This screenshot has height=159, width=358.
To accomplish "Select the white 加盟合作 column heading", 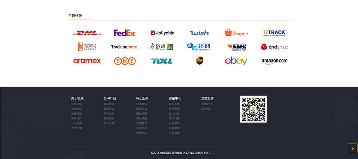I will click(208, 98).
